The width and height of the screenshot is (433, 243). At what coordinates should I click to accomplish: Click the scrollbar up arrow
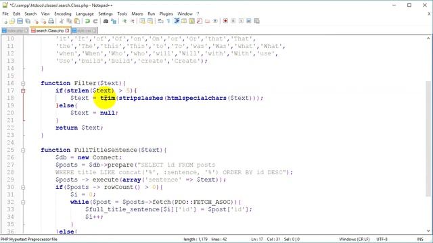click(428, 38)
